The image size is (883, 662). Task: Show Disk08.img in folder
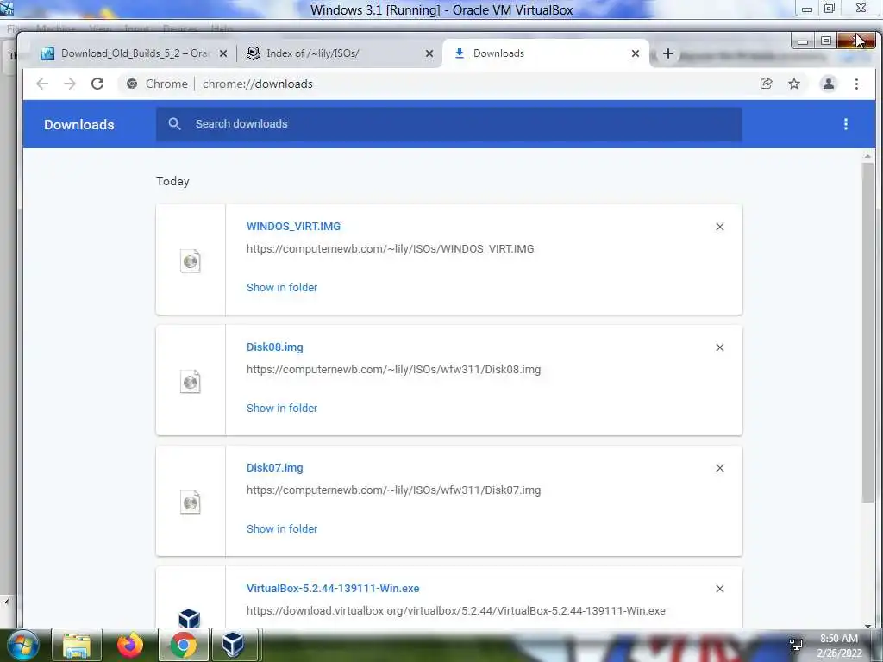[x=282, y=408]
